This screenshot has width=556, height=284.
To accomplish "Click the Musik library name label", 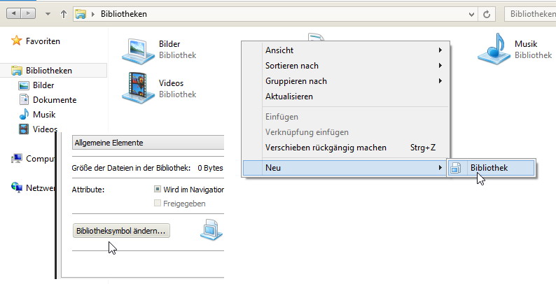I will click(526, 44).
